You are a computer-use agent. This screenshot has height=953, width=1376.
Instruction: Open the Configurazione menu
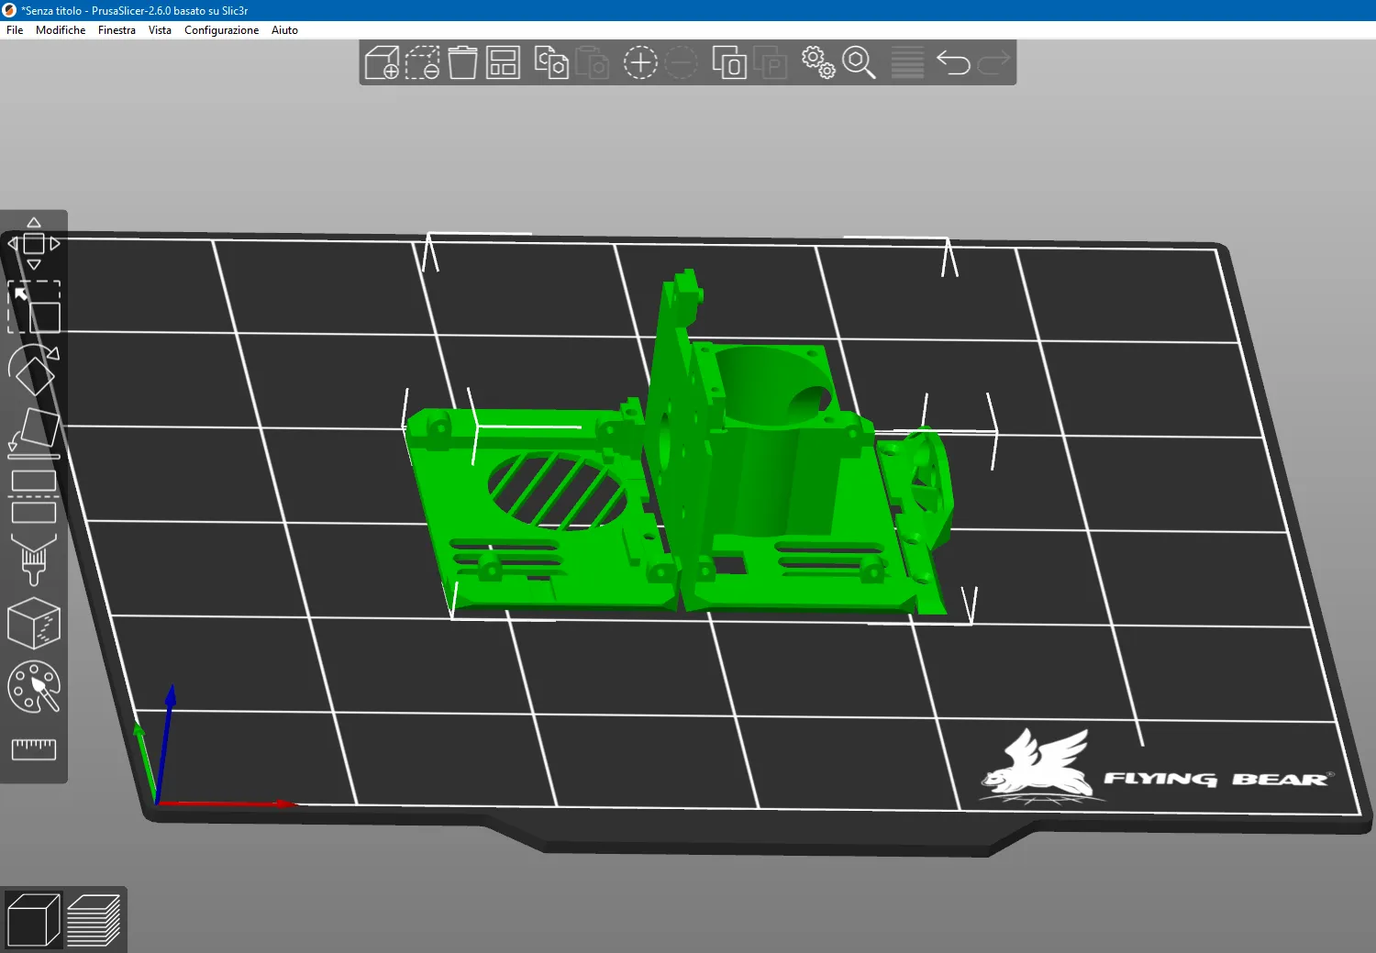point(221,30)
